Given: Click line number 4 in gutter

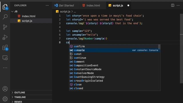Looking at the screenshot, I should point(60,27).
